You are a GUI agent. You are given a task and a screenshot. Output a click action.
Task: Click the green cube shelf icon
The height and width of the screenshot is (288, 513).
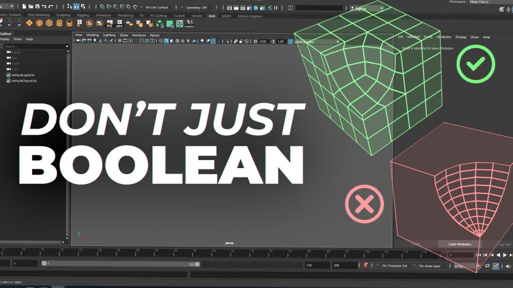[x=159, y=23]
